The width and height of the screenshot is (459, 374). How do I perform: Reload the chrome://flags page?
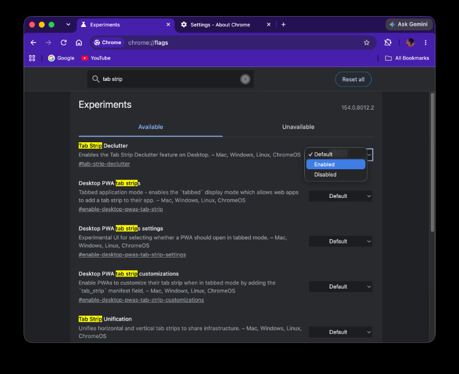[64, 42]
